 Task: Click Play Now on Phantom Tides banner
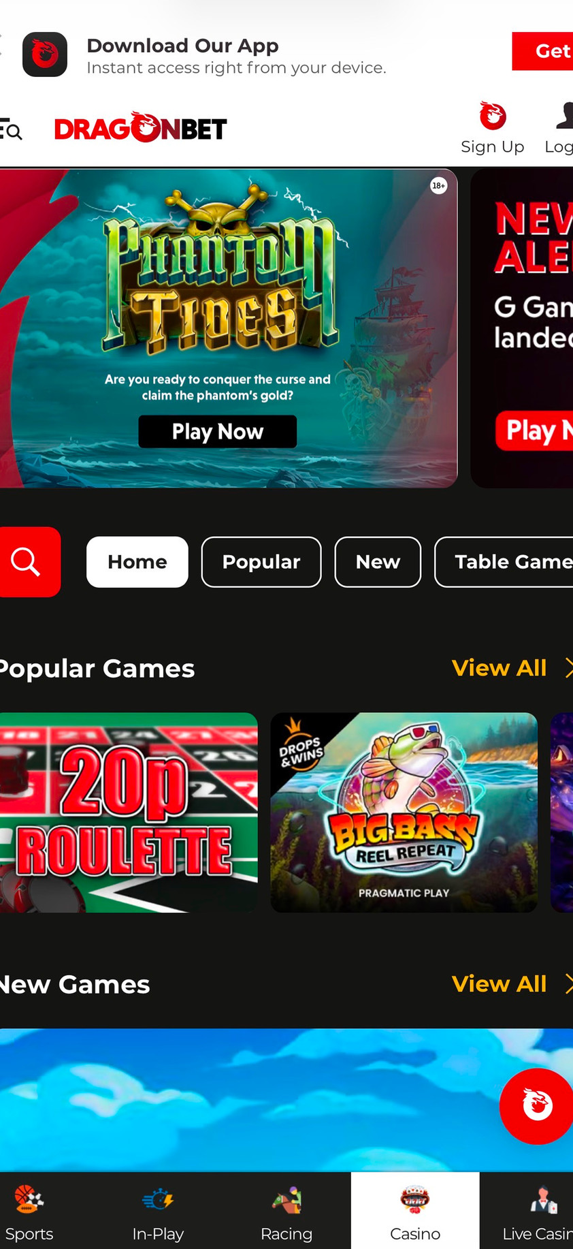[218, 432]
